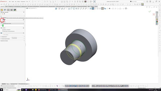Open the Инструменты menu
161x91 pixels.
(x=23, y=2)
